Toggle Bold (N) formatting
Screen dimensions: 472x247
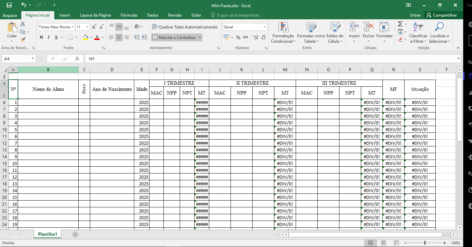(x=41, y=37)
